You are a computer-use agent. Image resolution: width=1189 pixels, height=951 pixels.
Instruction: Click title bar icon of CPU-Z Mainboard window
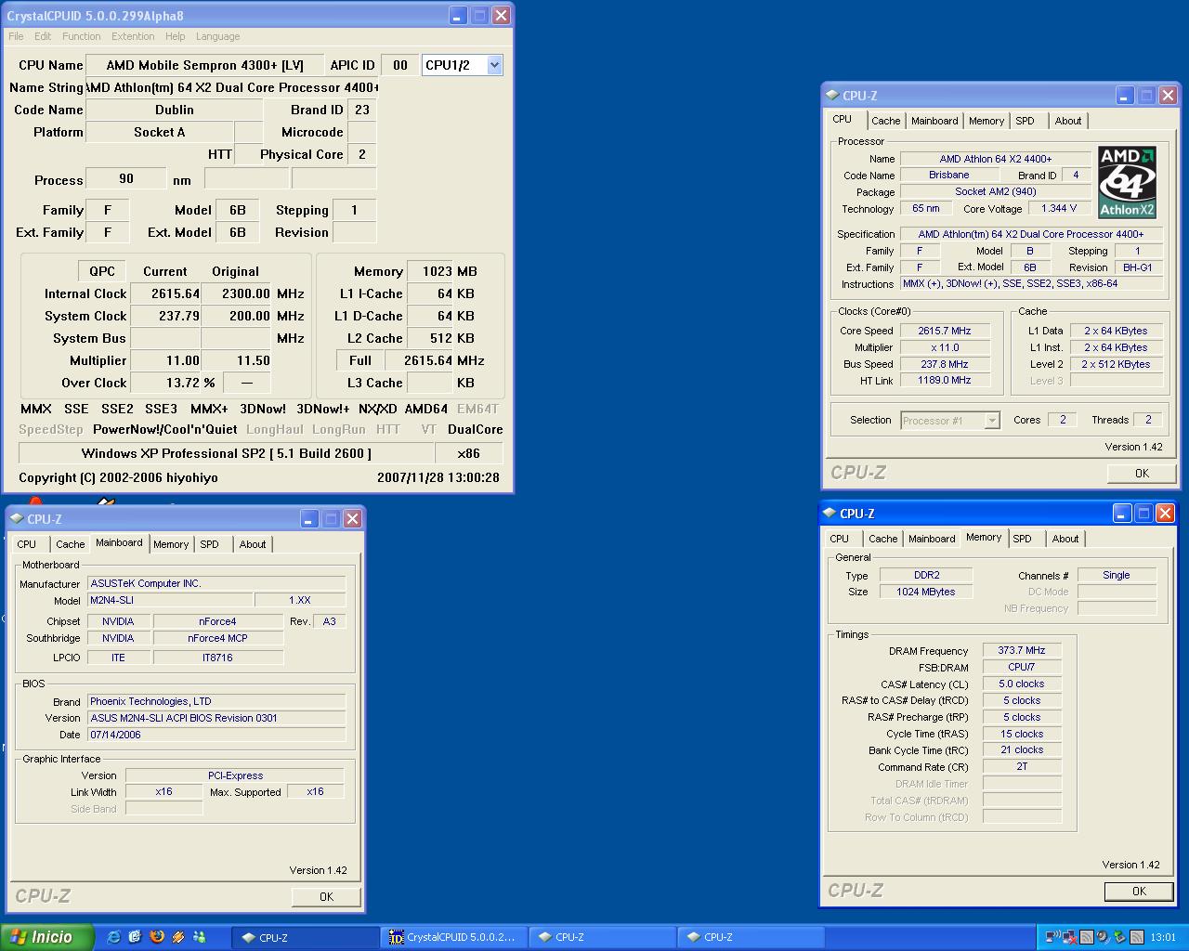point(17,518)
